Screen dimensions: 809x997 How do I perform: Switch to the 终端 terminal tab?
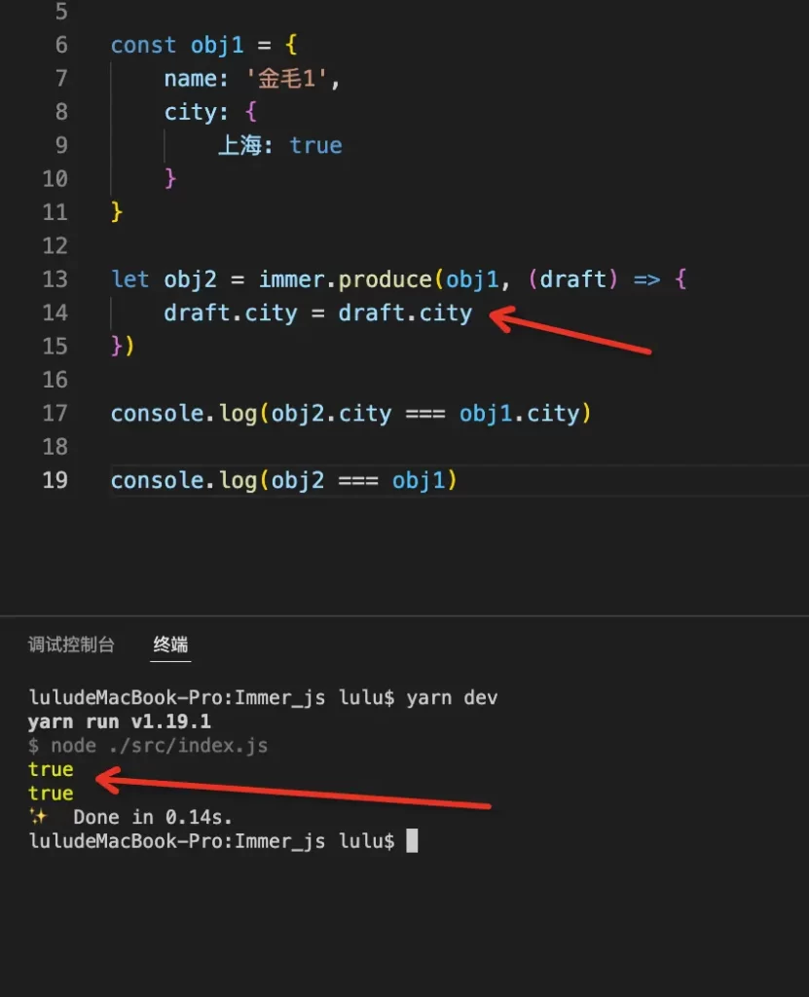170,645
